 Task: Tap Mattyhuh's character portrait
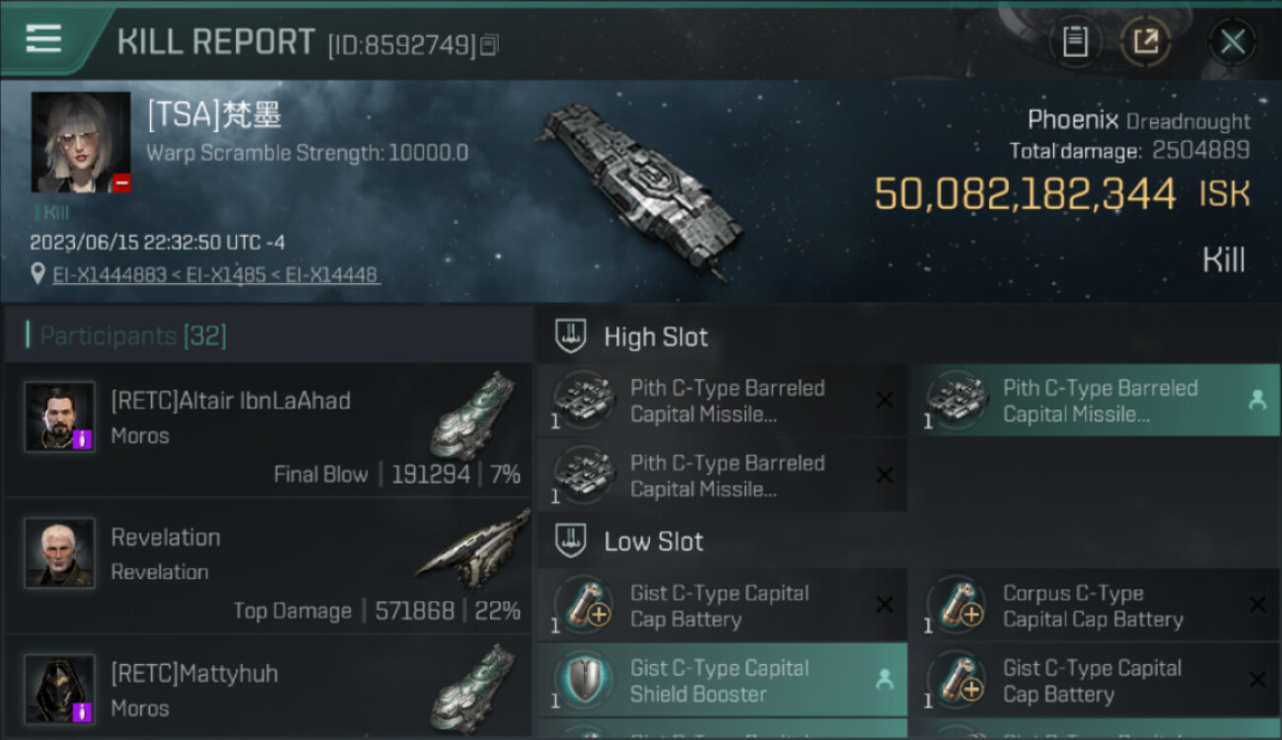coord(59,689)
